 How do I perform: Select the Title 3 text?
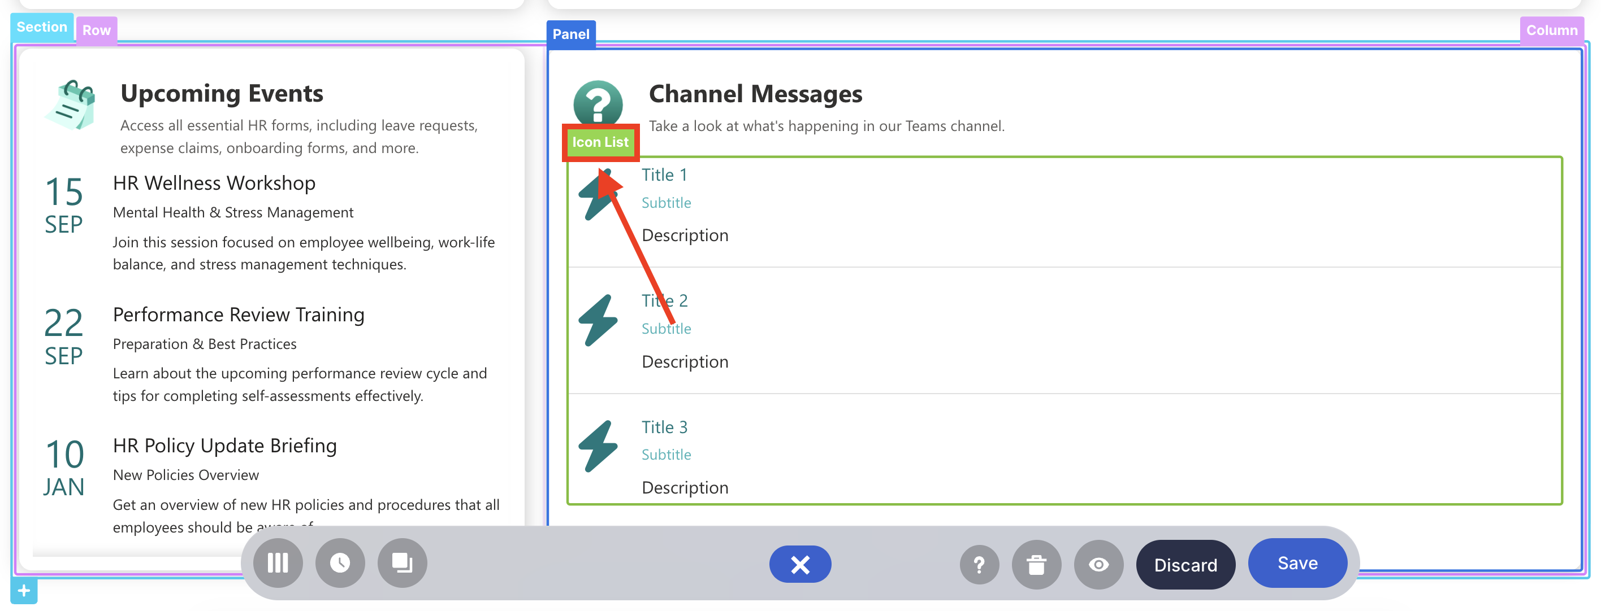point(664,427)
